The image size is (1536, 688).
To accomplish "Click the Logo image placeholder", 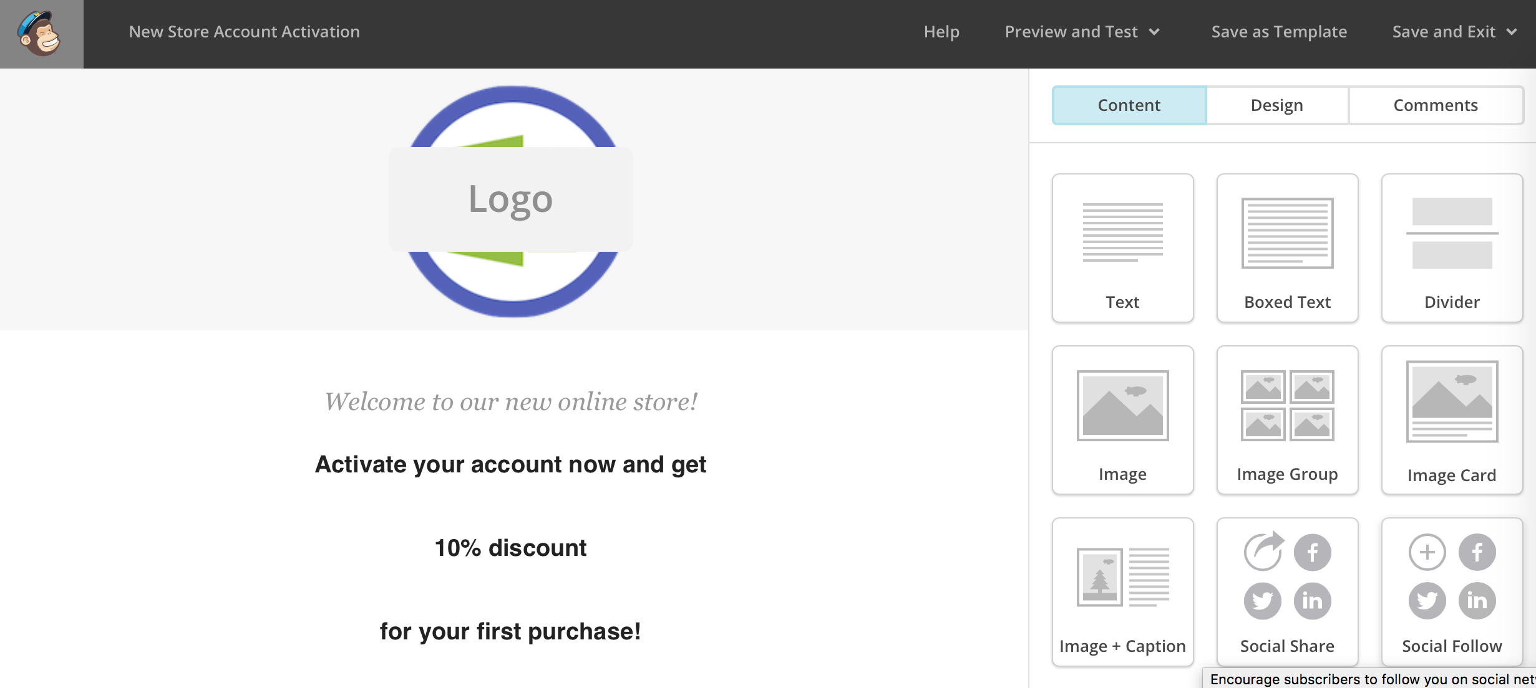I will click(510, 199).
